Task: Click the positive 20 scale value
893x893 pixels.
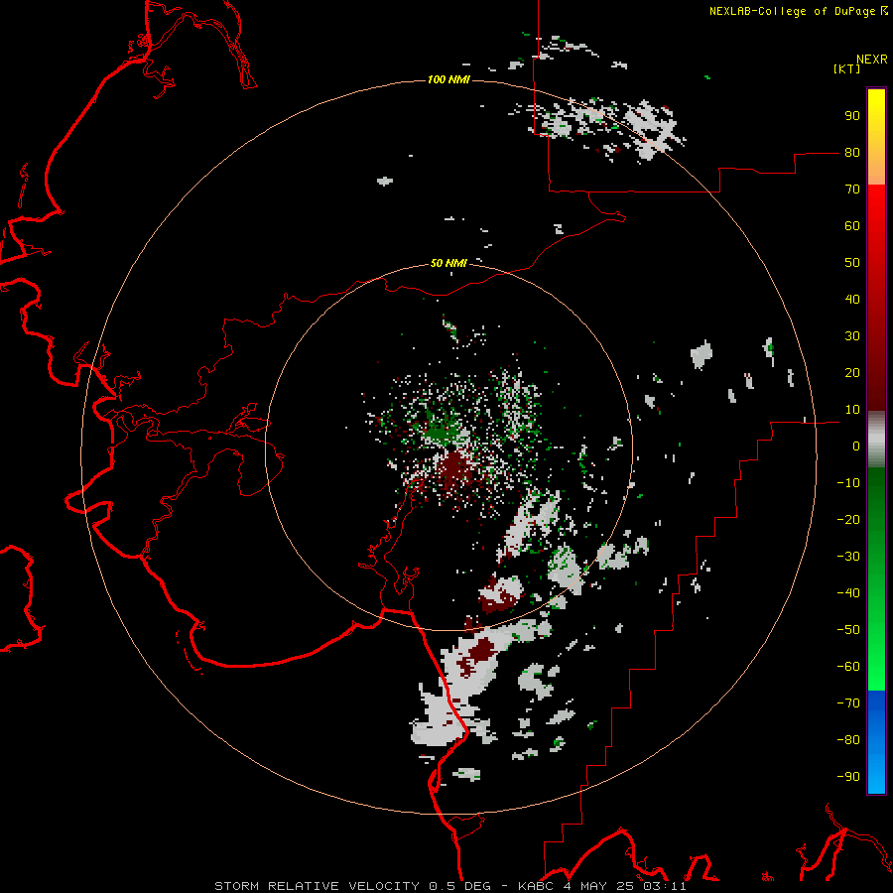Action: point(852,372)
